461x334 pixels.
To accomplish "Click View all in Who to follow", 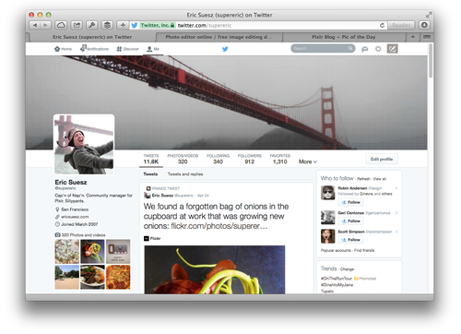I will pyautogui.click(x=380, y=179).
